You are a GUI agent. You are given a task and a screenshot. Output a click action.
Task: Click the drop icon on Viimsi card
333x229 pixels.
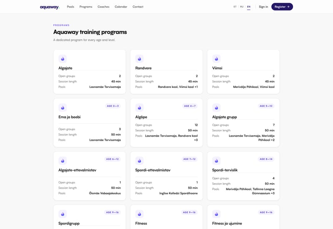(216, 59)
